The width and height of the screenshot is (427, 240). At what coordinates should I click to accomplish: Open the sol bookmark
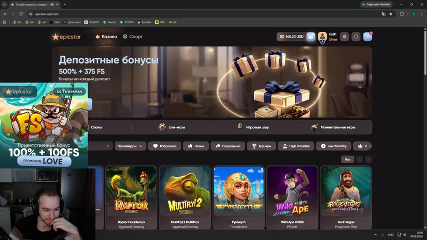pos(42,22)
